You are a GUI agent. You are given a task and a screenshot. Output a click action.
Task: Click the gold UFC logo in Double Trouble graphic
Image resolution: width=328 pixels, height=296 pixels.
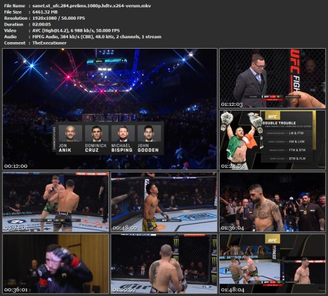(272, 116)
